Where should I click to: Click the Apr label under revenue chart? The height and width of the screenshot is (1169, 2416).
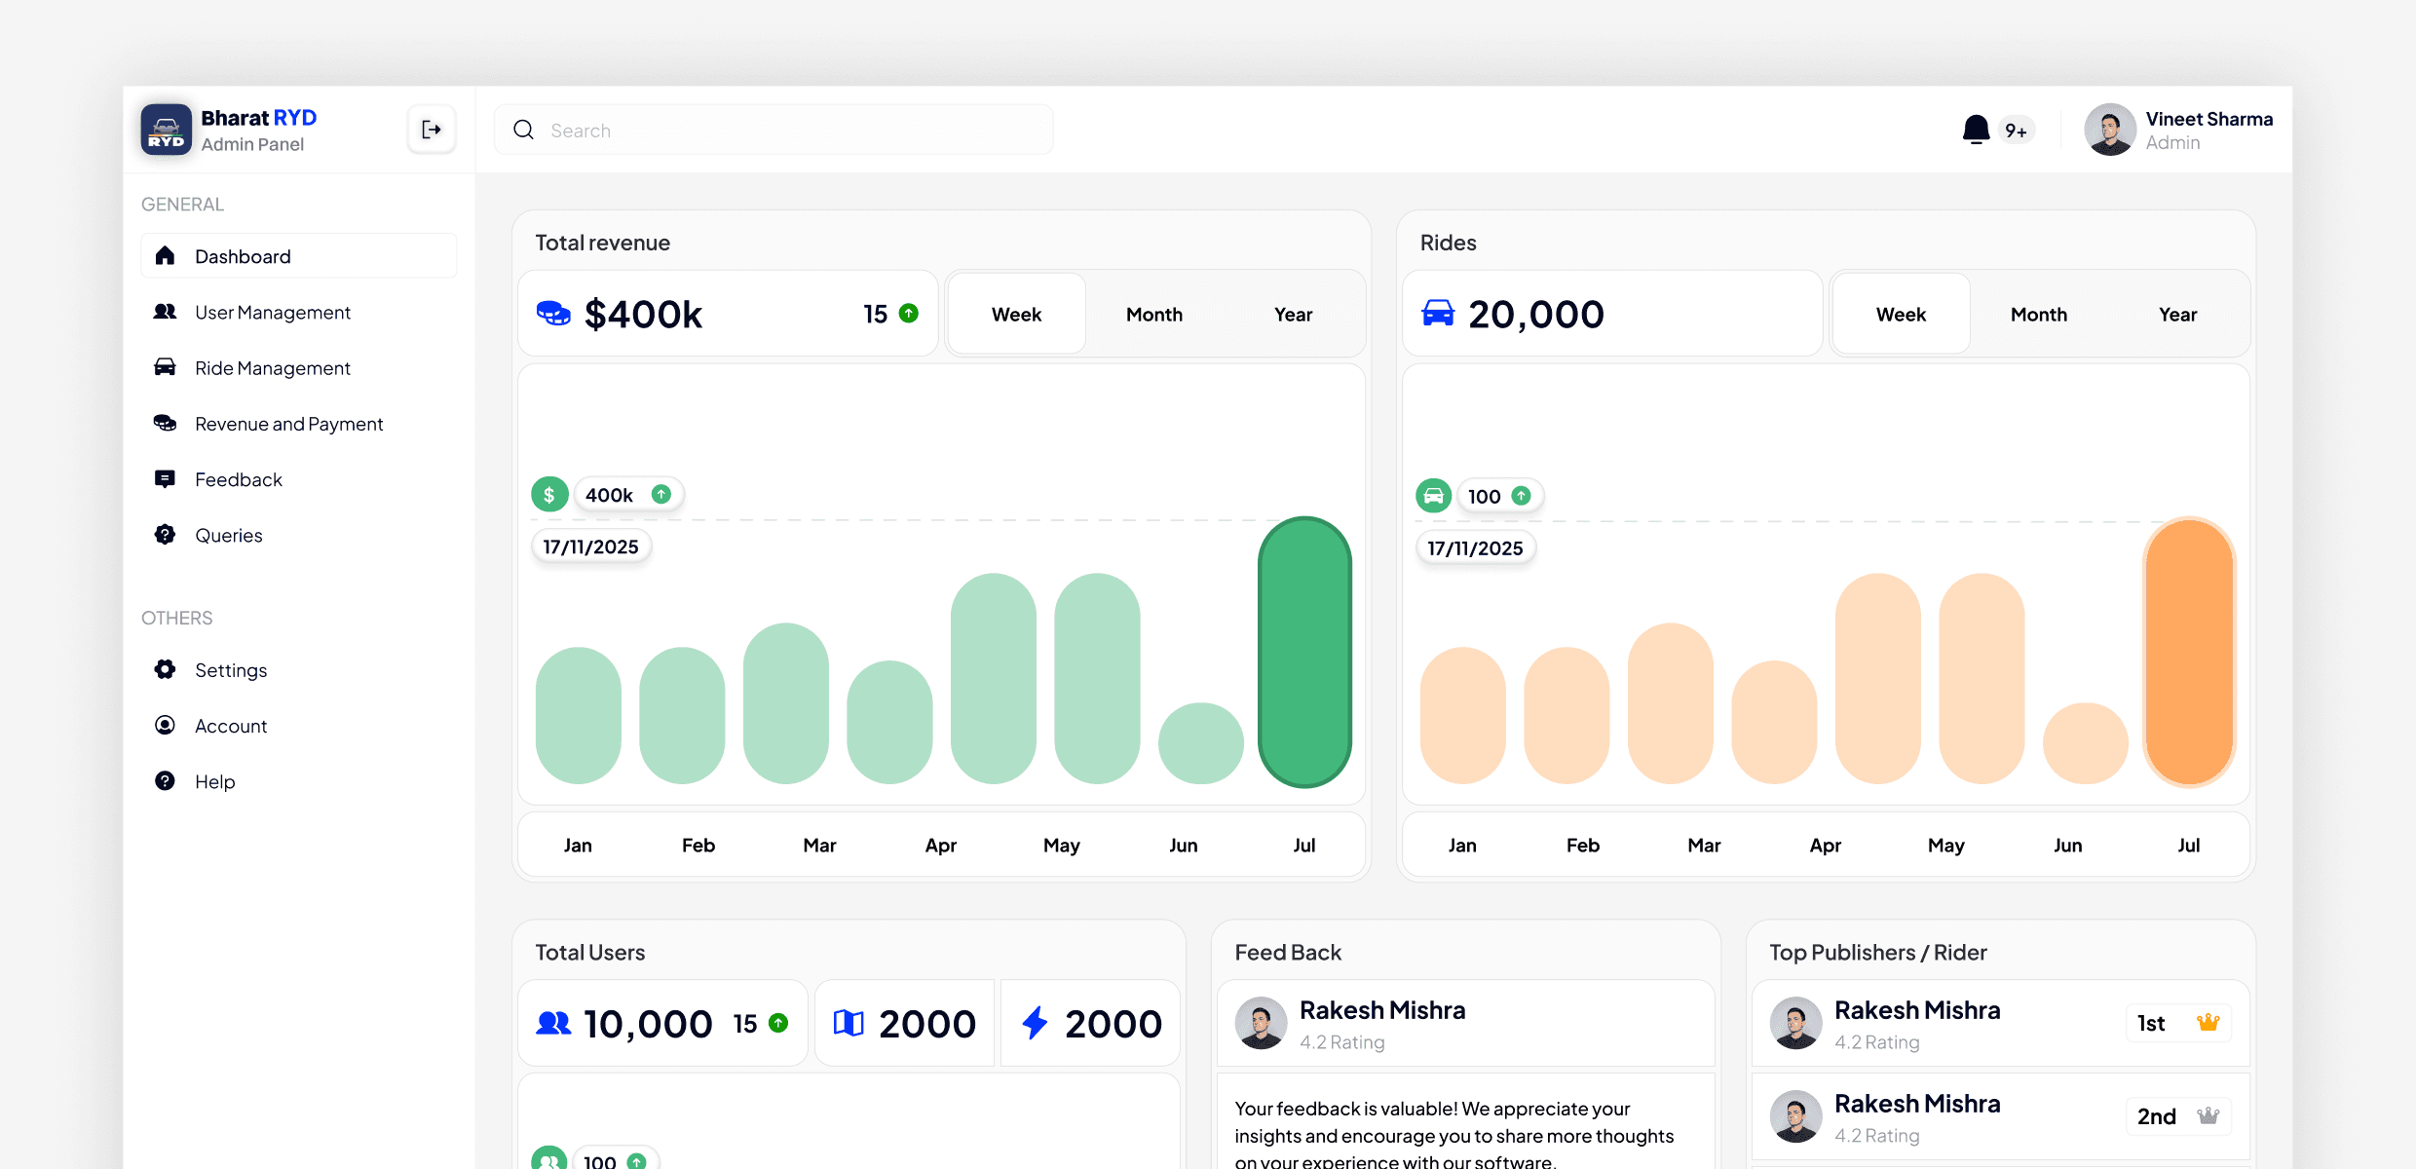[x=940, y=845]
